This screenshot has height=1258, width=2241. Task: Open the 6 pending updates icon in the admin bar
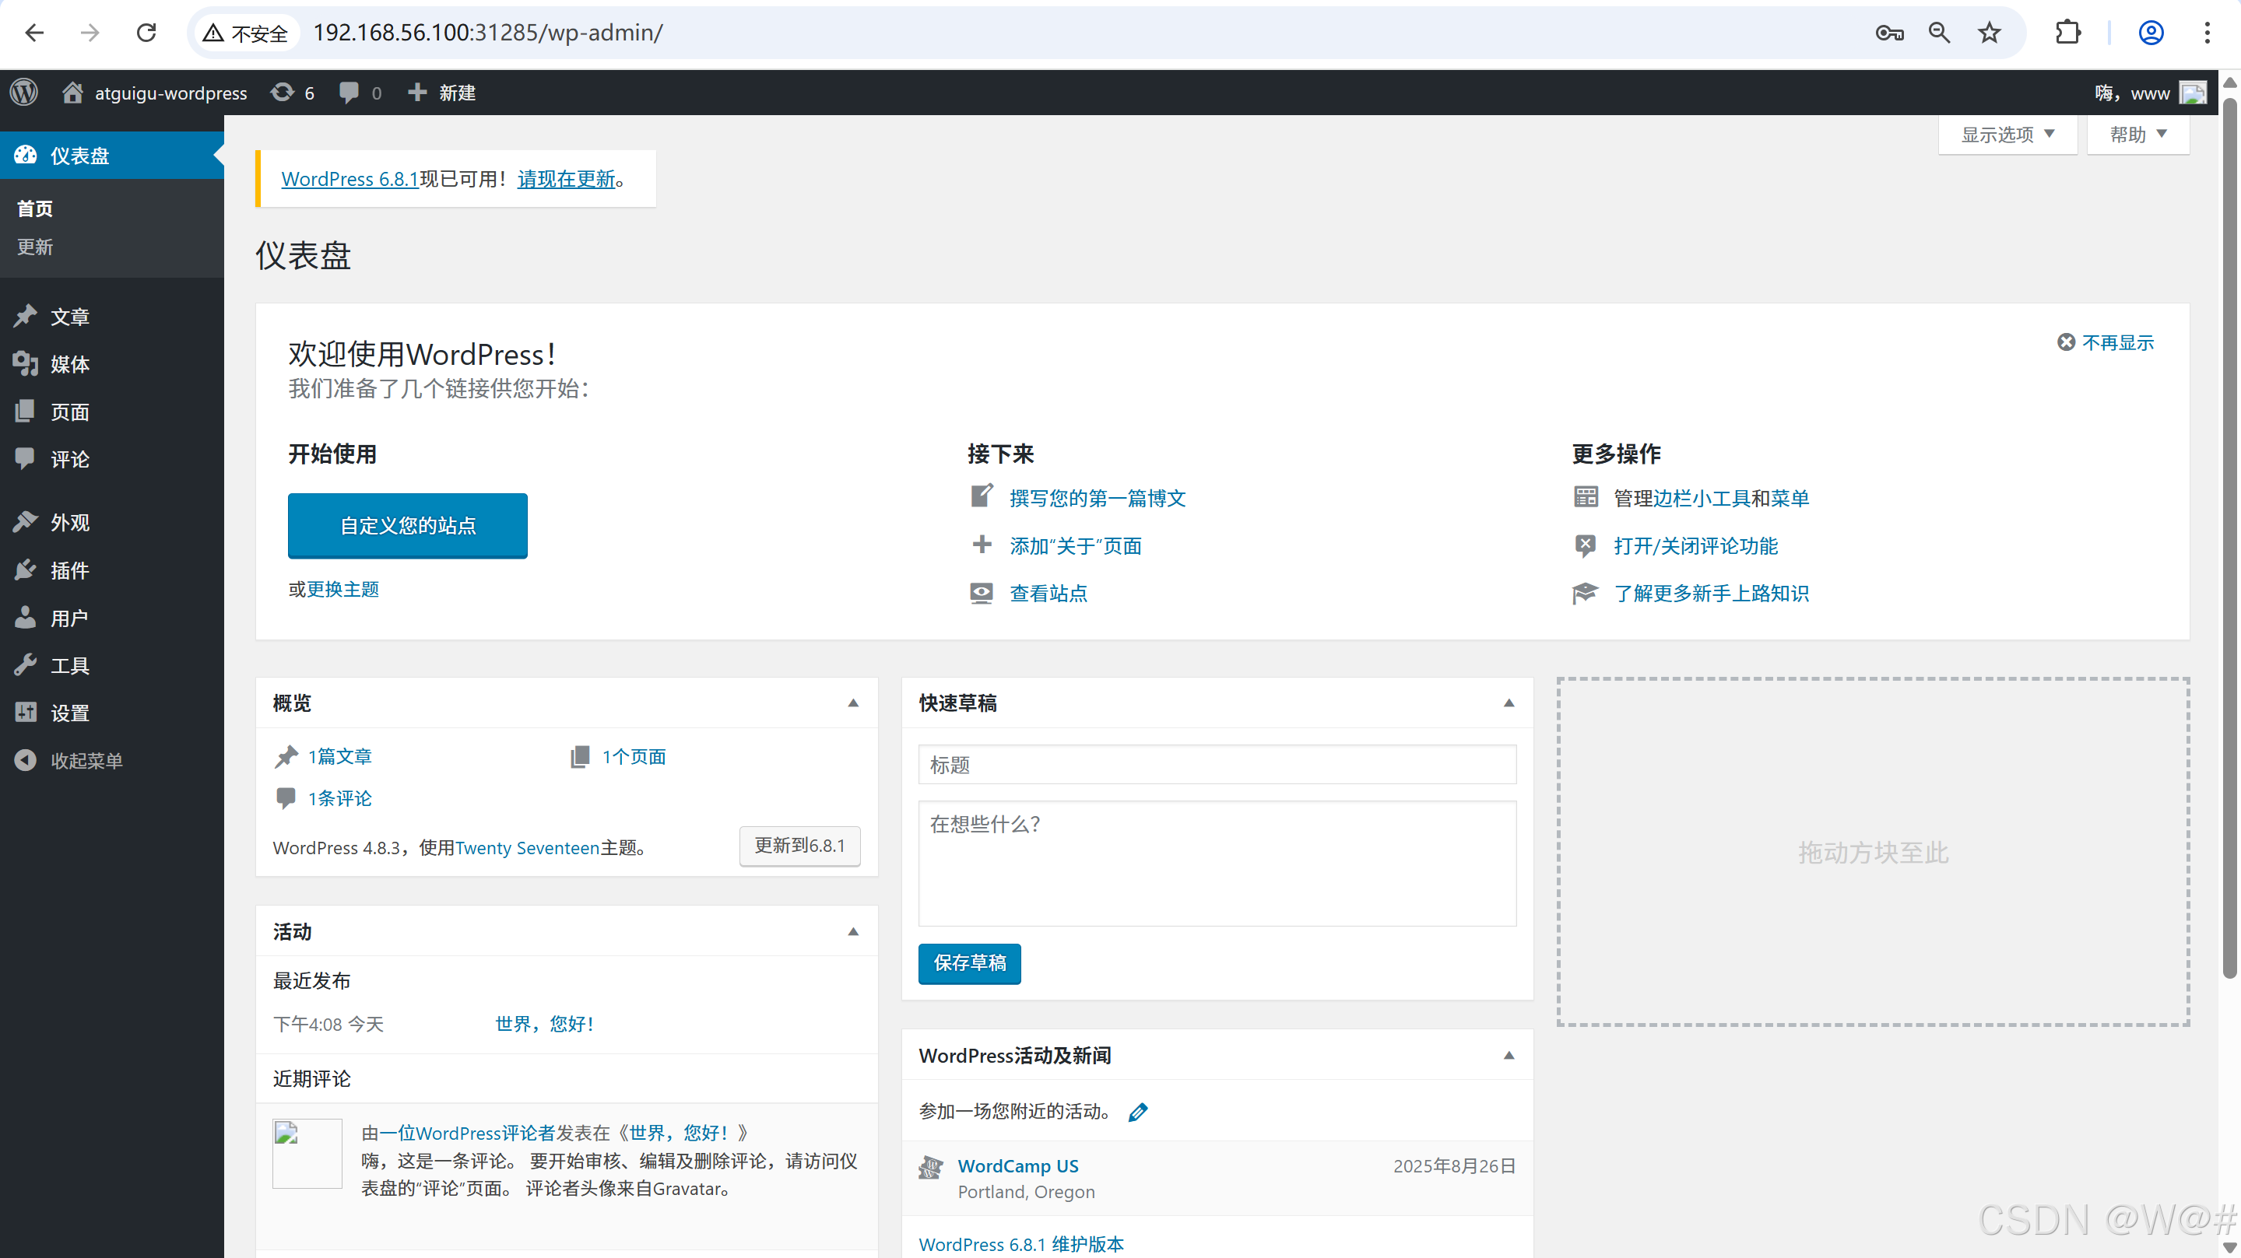point(283,92)
